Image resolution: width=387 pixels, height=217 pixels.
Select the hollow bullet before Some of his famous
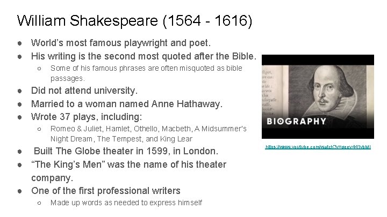[39, 69]
